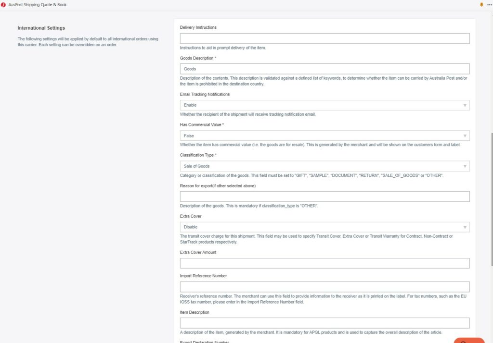The image size is (493, 343).
Task: Click the "Whether the item has commercial value" hint
Action: tap(320, 145)
